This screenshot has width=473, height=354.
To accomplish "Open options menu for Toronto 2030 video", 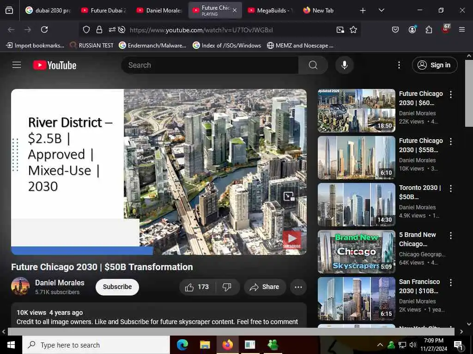I will click(451, 188).
